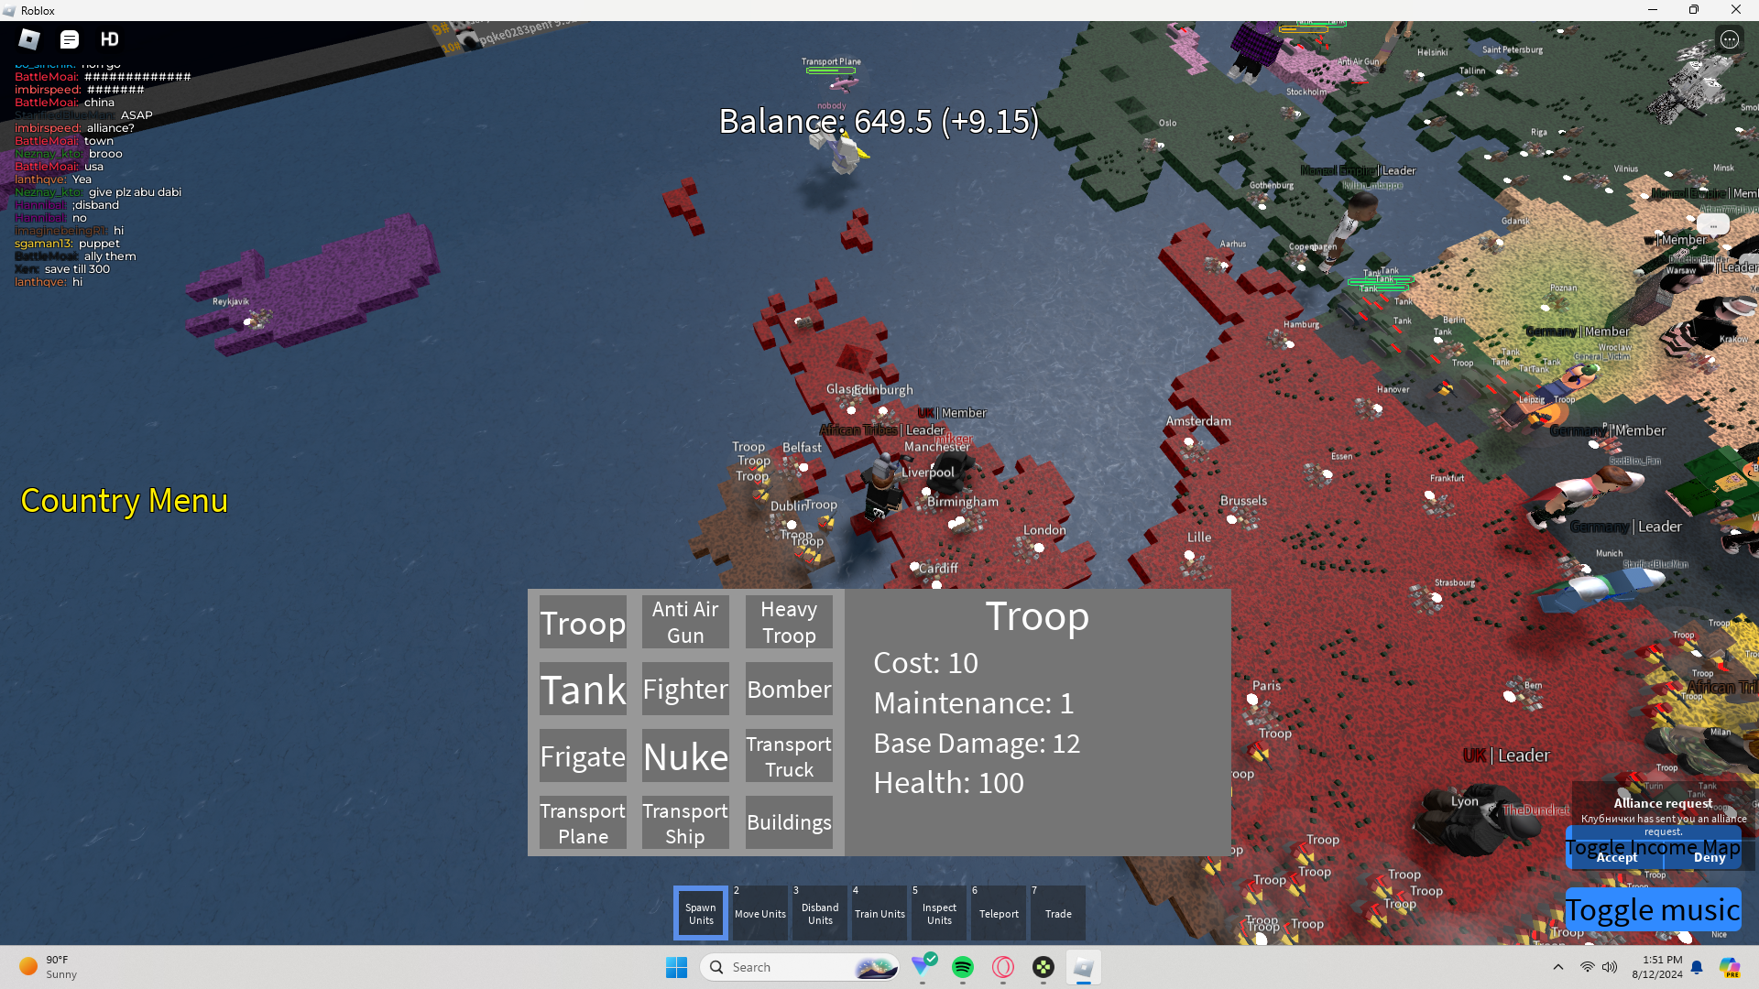Screen dimensions: 1759x989
Task: Choose the Teleport hotbar tool
Action: point(999,913)
